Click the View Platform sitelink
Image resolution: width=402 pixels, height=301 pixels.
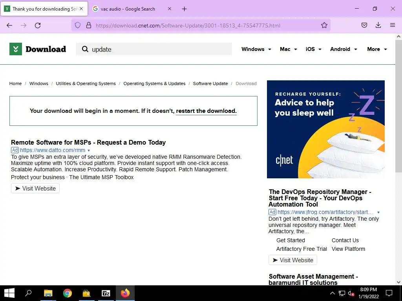348,249
